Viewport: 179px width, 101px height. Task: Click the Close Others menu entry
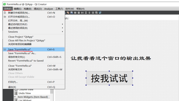(34, 73)
